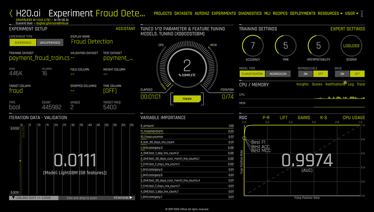
Task: Open the fold column selector
Action: [x=72, y=74]
